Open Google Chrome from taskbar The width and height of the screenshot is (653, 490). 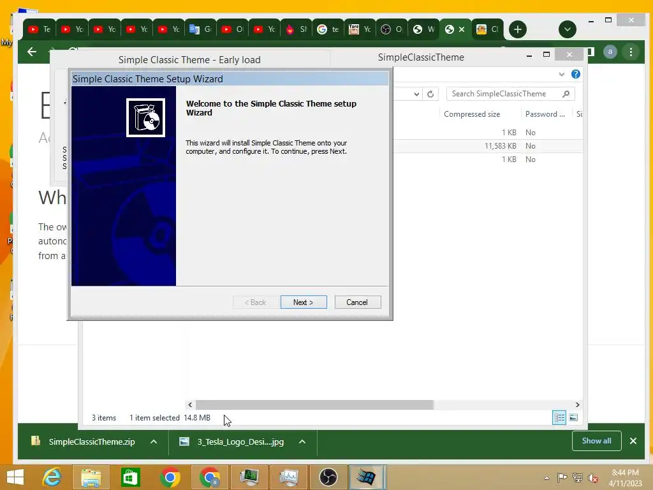[x=170, y=477]
